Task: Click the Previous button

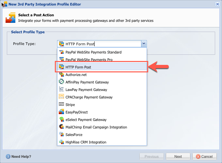Action: (151, 156)
